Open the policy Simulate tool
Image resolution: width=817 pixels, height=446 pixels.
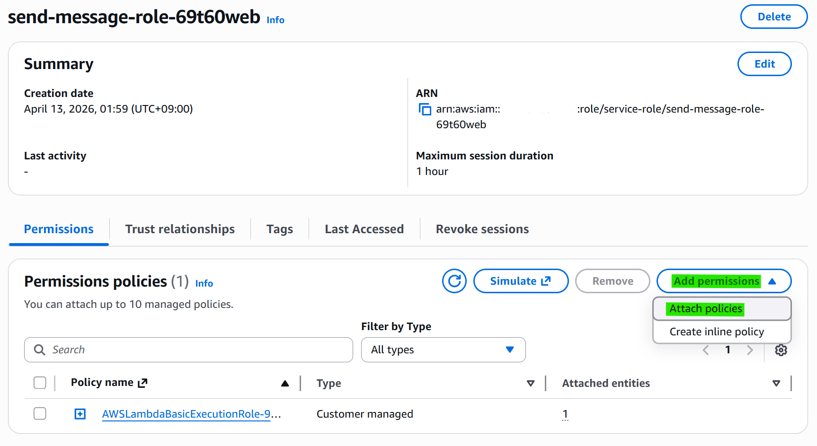[x=521, y=281]
